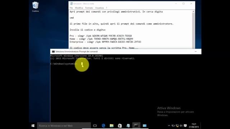This screenshot has height=129, width=230.
Task: Open the Modifica menu in Notepad
Action: click(x=79, y=8)
